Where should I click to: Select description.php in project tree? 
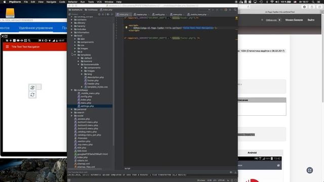pos(96,77)
